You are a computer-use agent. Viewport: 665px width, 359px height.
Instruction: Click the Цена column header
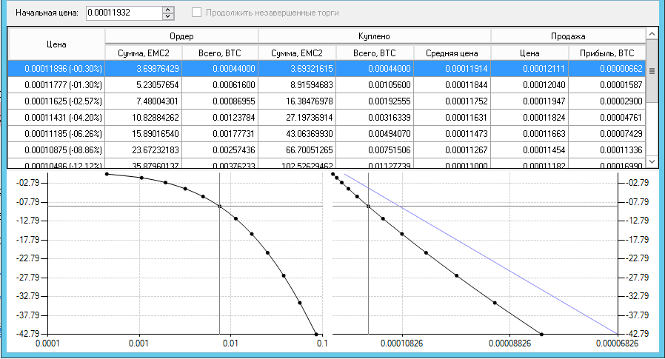coord(56,44)
